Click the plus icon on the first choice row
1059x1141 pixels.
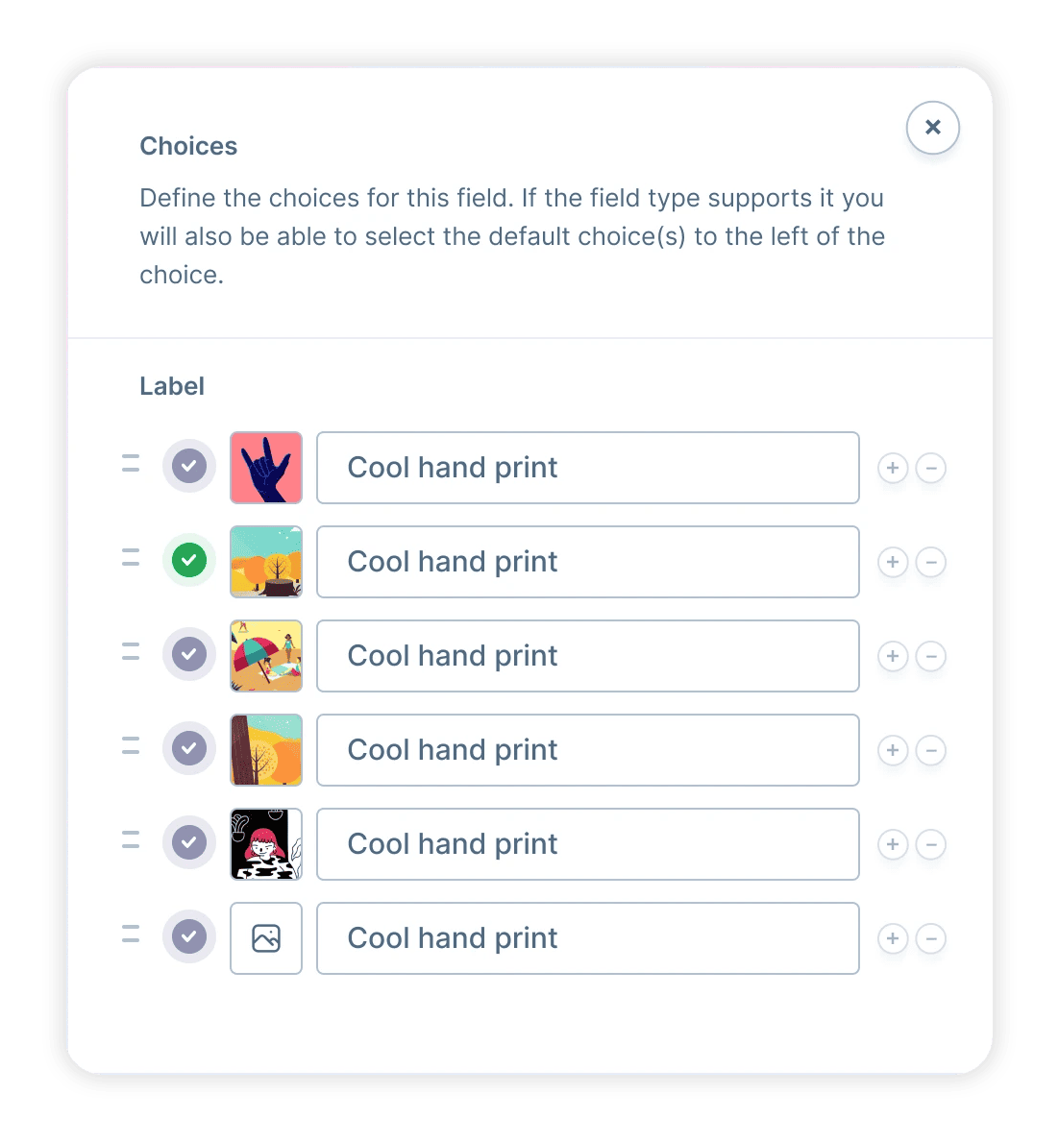(892, 468)
